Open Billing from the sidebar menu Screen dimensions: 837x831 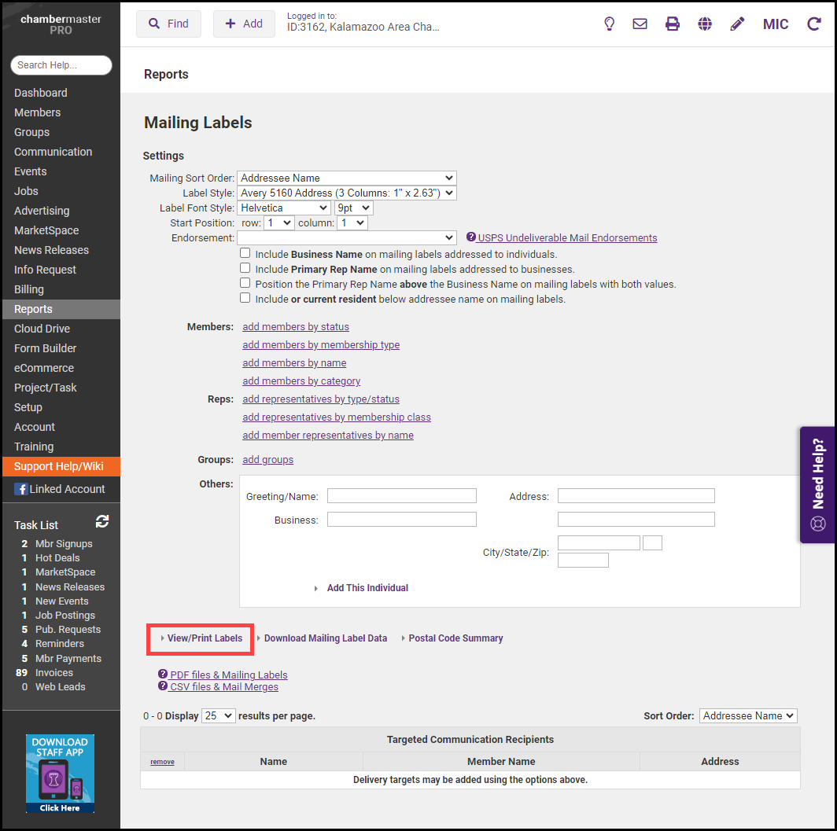pyautogui.click(x=29, y=289)
